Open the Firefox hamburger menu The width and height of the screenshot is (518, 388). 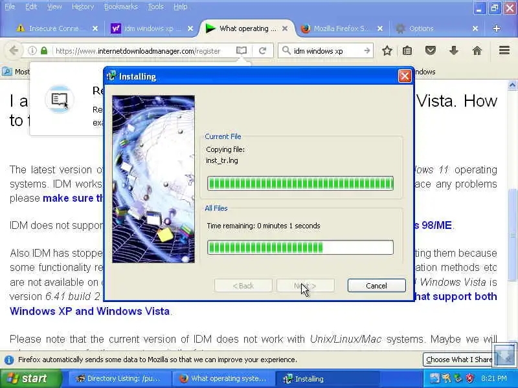pyautogui.click(x=504, y=50)
